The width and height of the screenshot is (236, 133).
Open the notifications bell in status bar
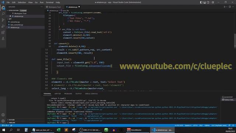pyautogui.click(x=233, y=126)
